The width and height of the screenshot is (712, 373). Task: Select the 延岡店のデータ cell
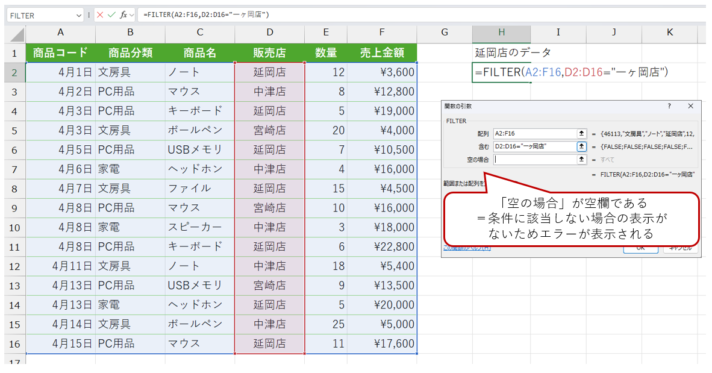tap(501, 52)
